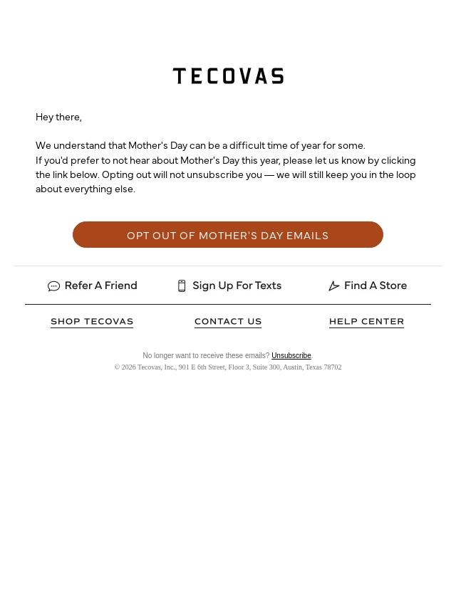Click the sentence starting "We understand that Mother's Day"

click(x=200, y=145)
